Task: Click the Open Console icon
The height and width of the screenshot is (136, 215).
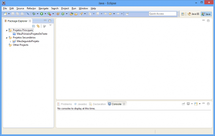Action: click(196, 104)
